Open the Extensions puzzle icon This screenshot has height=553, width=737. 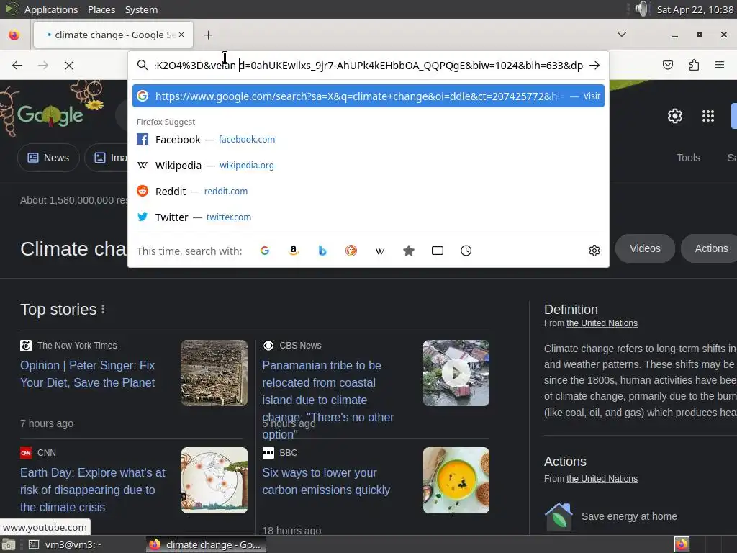(694, 65)
